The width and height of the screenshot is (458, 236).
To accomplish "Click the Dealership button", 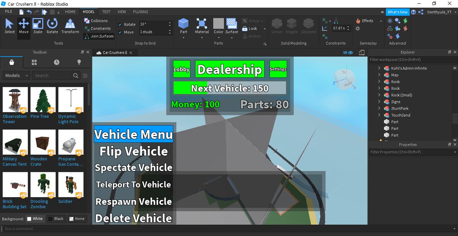I will coord(230,69).
